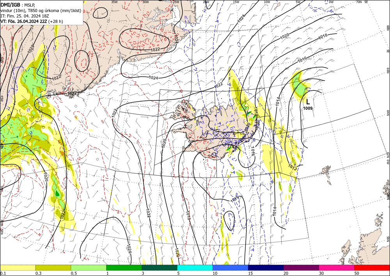Click the navy 15 mm legend swatch
The height and width of the screenshot is (276, 390).
[x=266, y=267]
